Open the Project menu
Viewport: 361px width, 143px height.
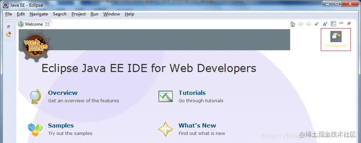pyautogui.click(x=79, y=14)
